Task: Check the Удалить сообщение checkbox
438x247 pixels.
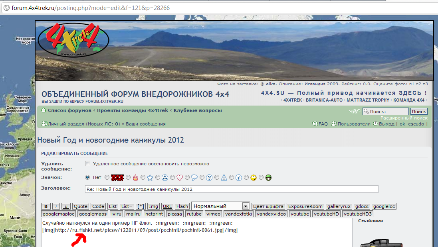Action: 87,164
